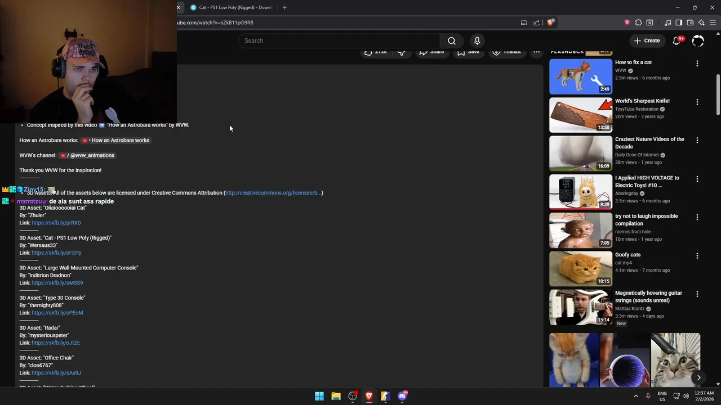Open three-dot menu for hovering guitar strings video
This screenshot has height=405, width=721.
(697, 294)
